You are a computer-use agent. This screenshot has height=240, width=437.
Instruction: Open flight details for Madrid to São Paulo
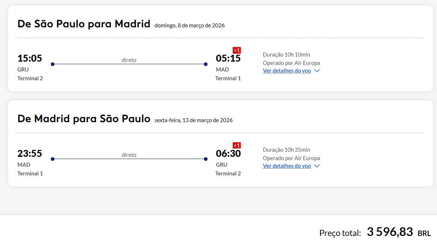287,166
